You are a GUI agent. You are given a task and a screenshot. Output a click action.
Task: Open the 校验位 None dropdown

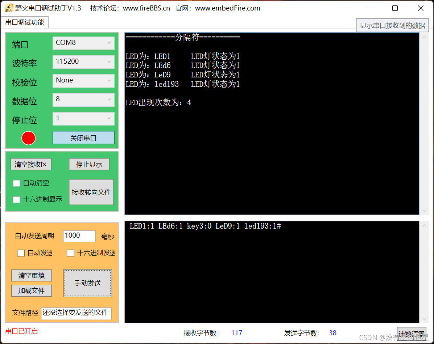[x=83, y=81]
